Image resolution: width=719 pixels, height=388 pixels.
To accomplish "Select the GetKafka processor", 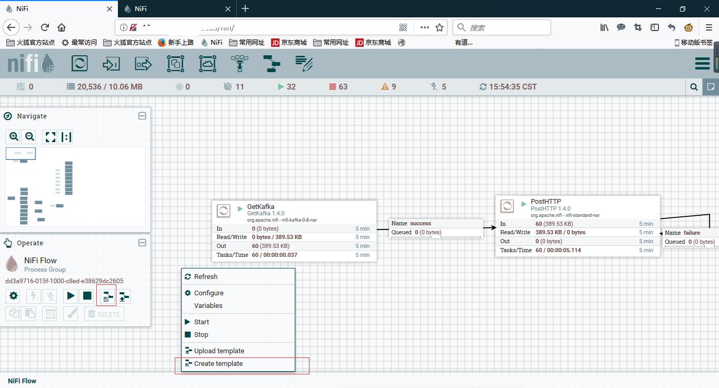I will 294,231.
